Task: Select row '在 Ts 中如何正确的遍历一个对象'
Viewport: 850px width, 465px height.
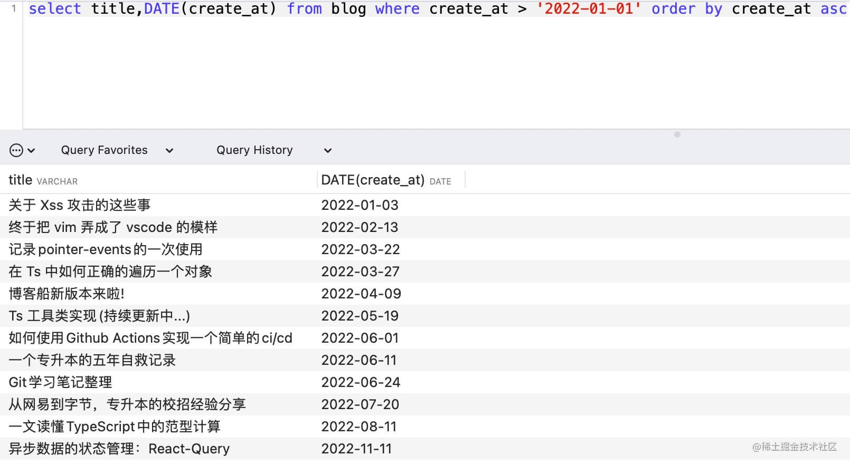Action: pyautogui.click(x=425, y=272)
